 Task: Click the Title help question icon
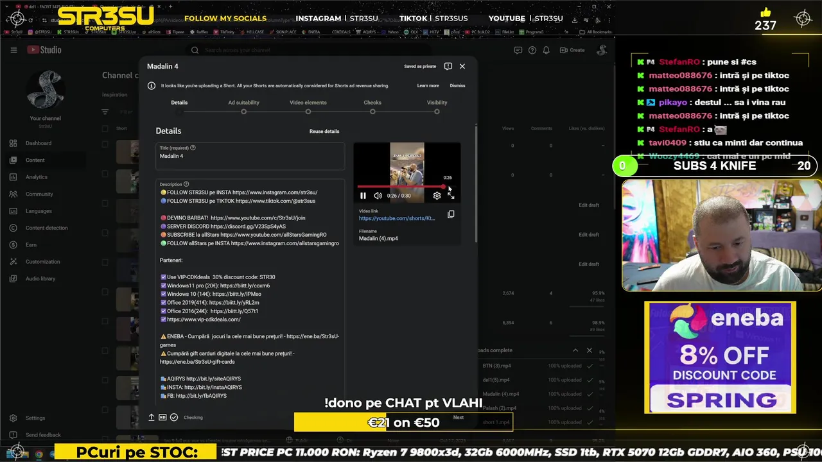(193, 148)
